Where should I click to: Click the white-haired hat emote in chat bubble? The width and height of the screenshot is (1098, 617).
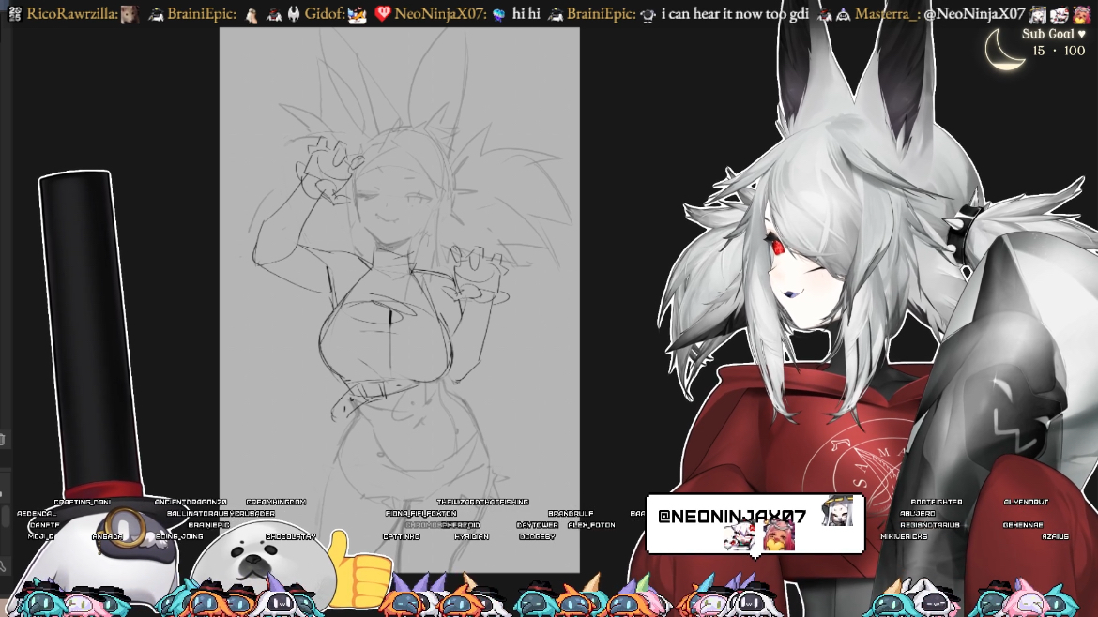837,511
